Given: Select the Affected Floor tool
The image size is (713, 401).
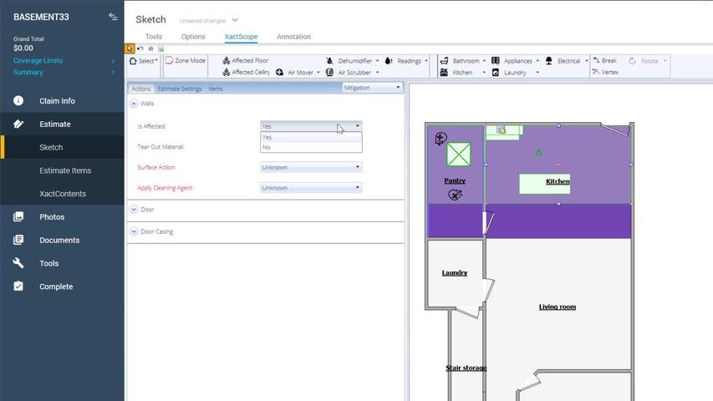Looking at the screenshot, I should (x=245, y=60).
